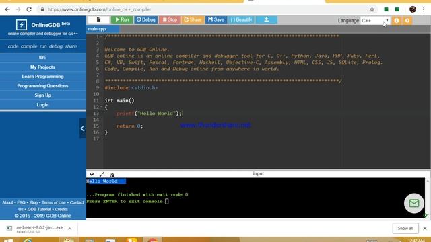The width and height of the screenshot is (431, 242).
Task: Close the downloads bar
Action: coord(425,228)
